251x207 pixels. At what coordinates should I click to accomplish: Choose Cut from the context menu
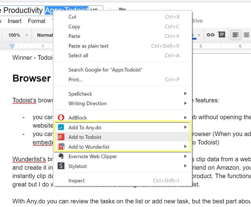click(123, 17)
